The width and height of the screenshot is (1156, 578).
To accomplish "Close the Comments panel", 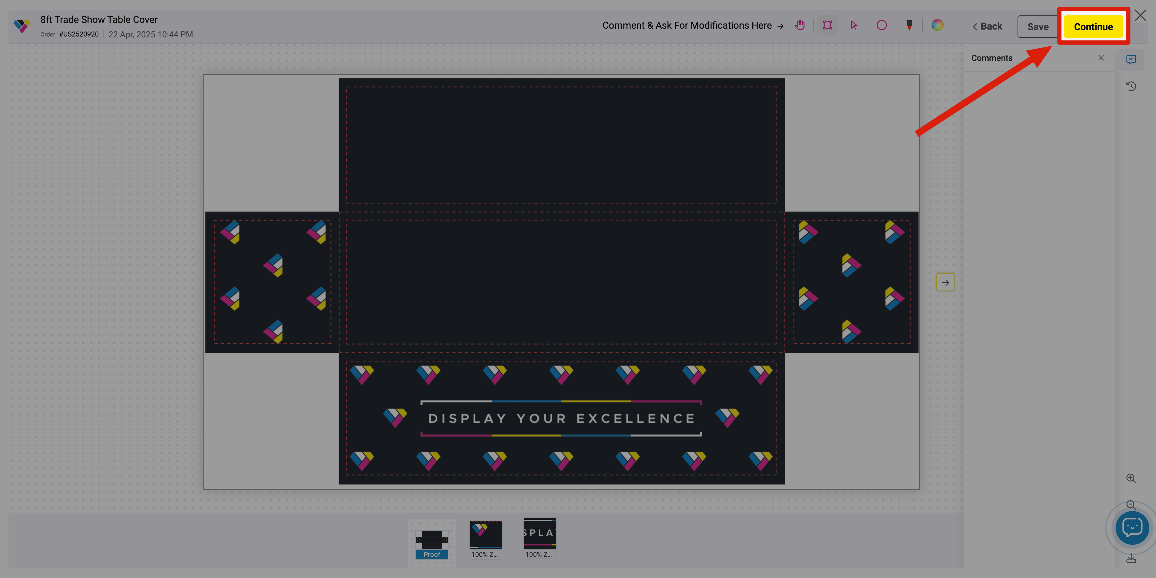I will (1101, 58).
